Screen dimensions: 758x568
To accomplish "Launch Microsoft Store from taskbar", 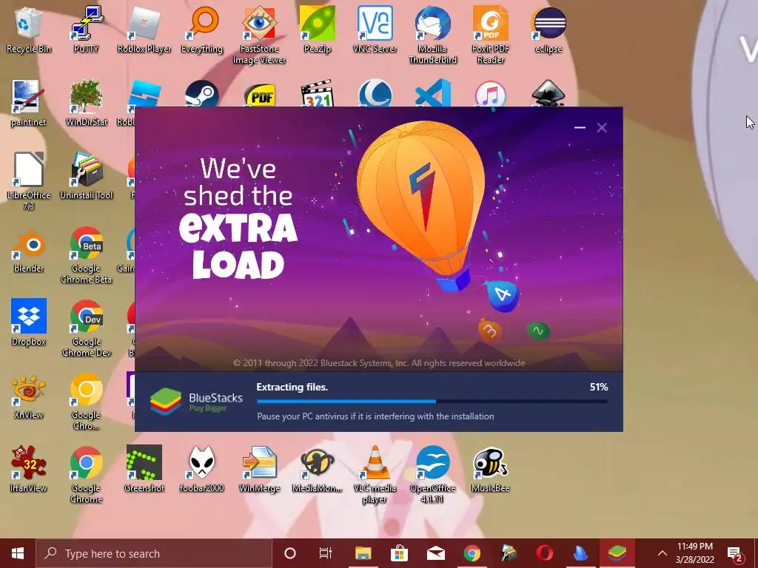I will [x=399, y=553].
